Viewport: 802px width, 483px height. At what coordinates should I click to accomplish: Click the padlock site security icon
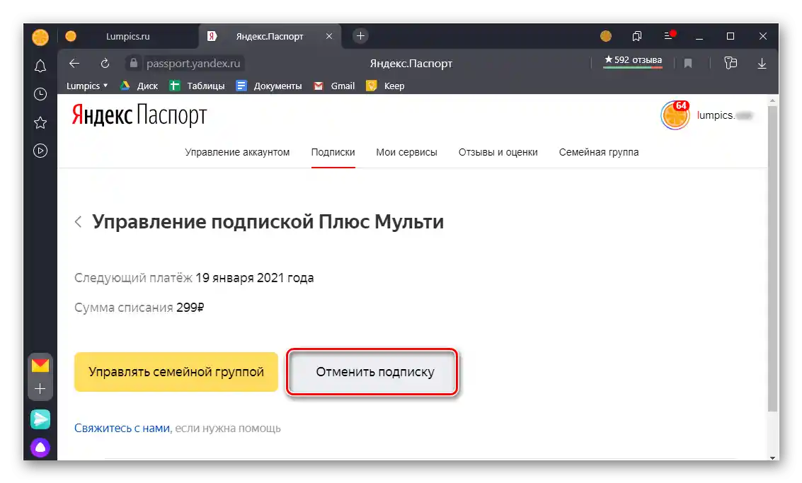click(134, 63)
